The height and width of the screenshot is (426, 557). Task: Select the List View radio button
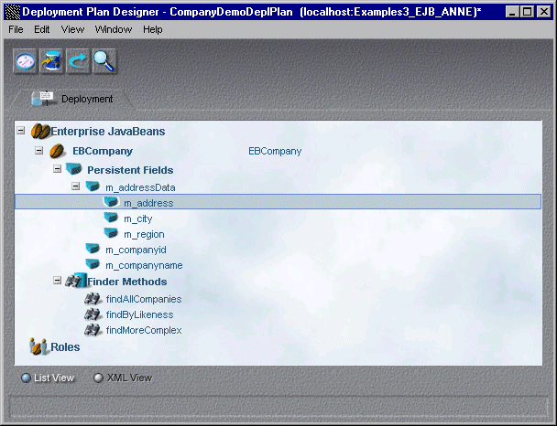click(x=26, y=378)
